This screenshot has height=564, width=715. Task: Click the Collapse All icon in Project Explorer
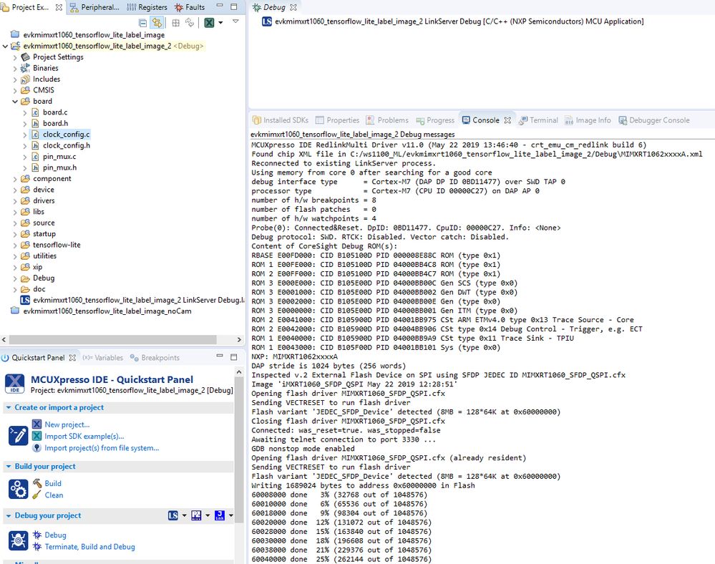pos(142,22)
